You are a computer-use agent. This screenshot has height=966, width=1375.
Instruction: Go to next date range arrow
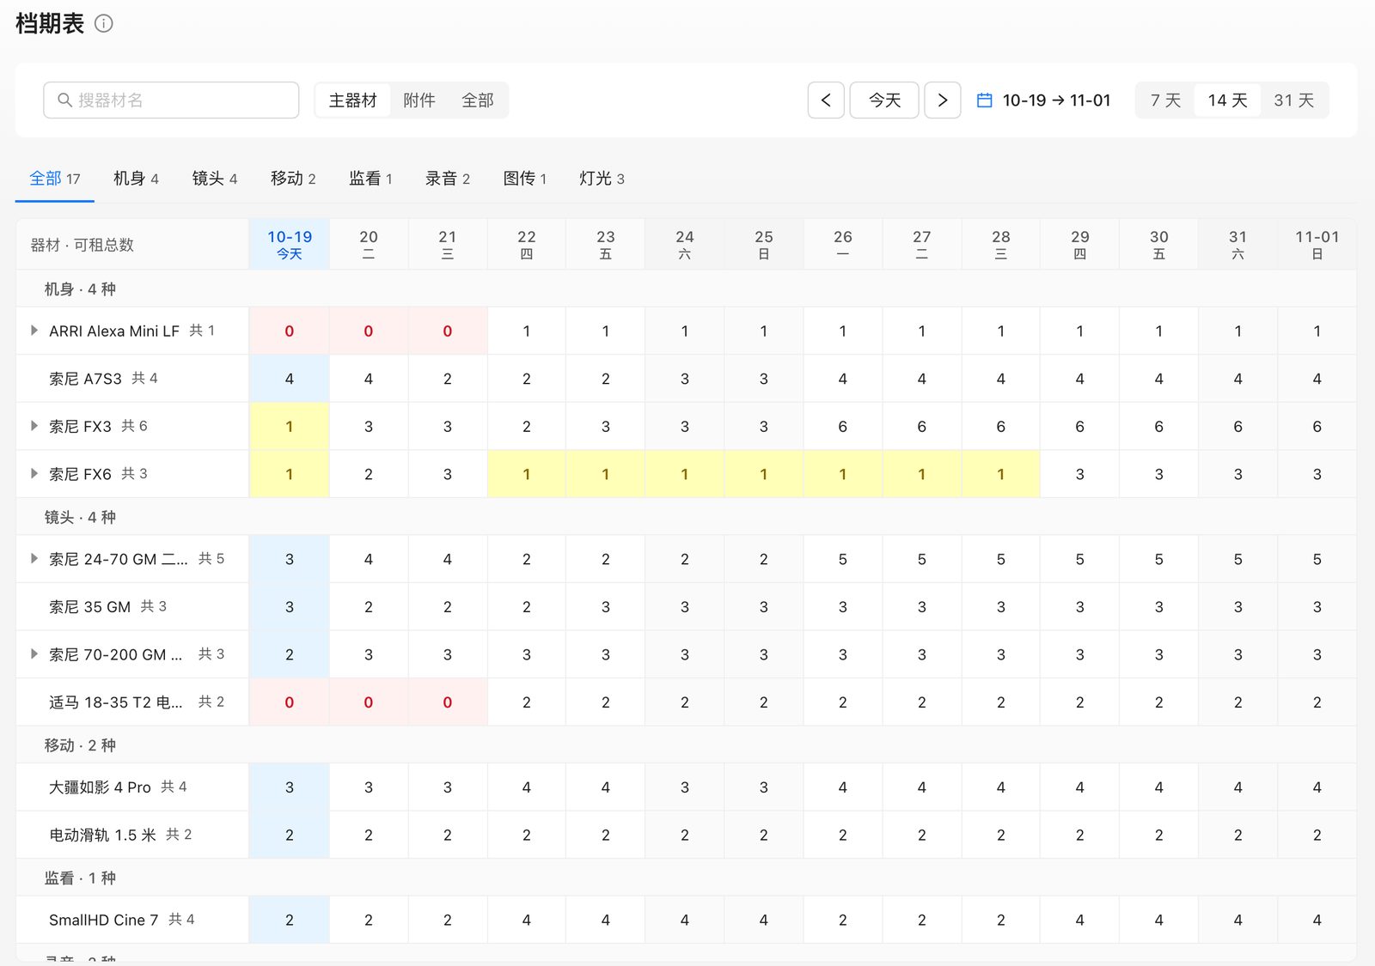click(943, 100)
